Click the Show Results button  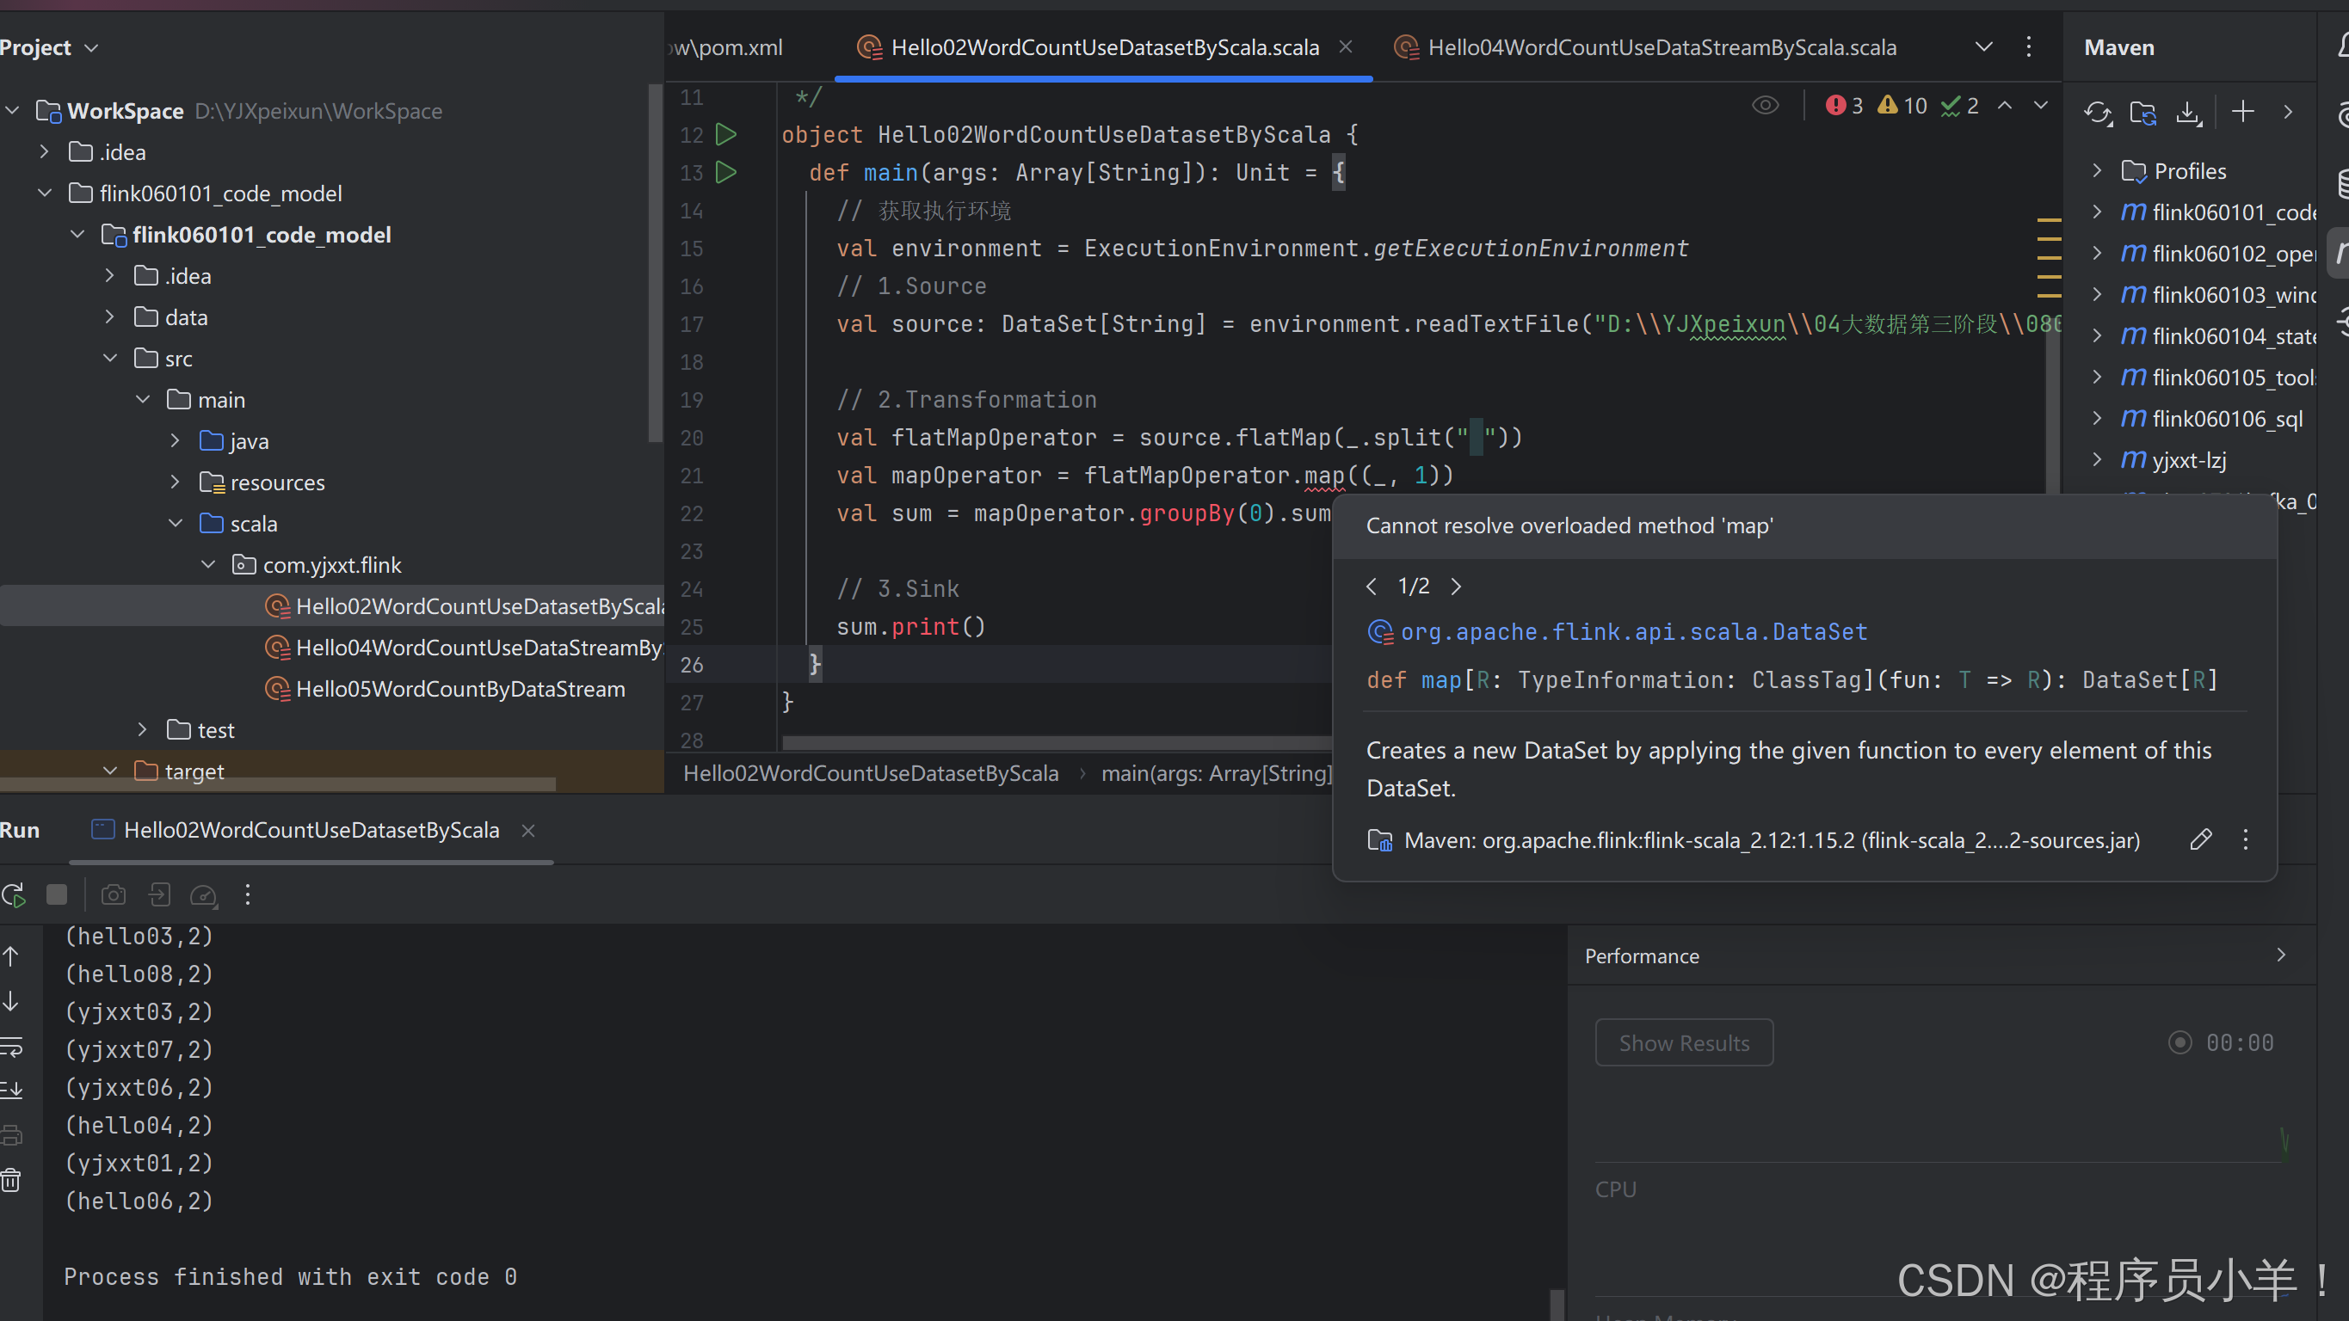coord(1683,1043)
